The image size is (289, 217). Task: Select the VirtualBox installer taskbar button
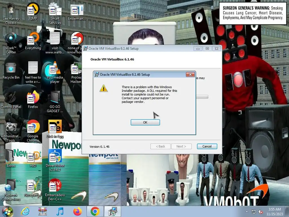pos(113,212)
